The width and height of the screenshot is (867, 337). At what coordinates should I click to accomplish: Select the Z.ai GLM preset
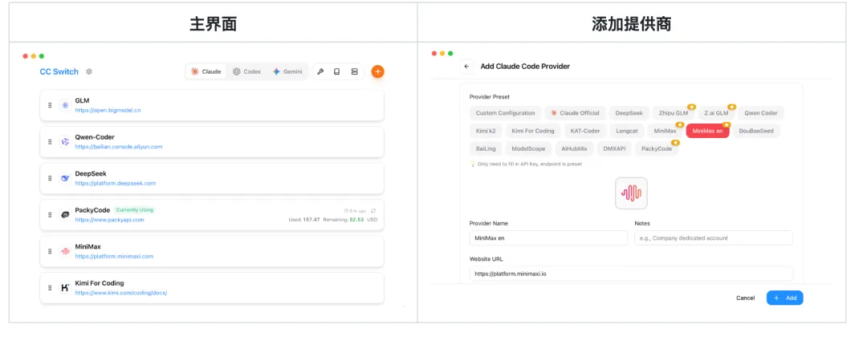(716, 113)
